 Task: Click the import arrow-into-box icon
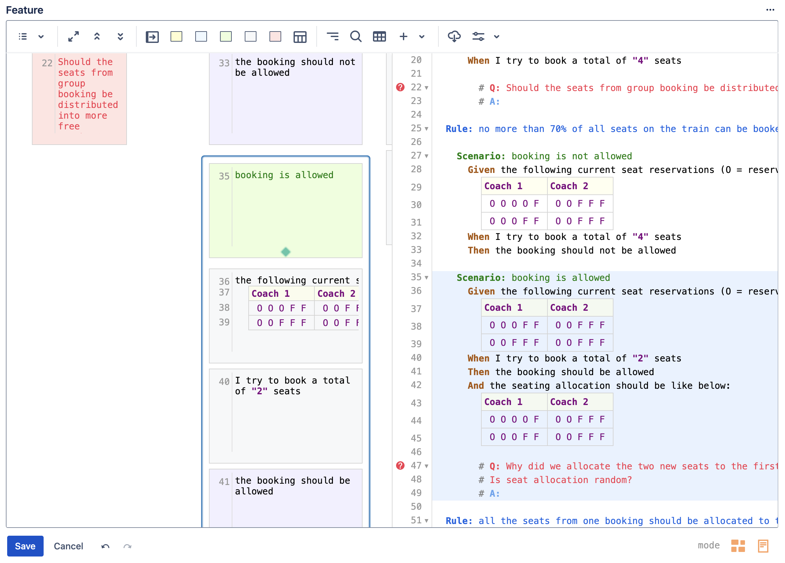click(152, 37)
